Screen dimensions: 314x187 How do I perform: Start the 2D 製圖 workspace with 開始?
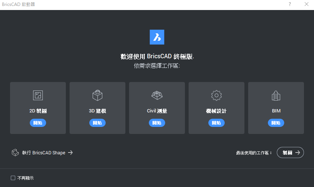pos(38,123)
